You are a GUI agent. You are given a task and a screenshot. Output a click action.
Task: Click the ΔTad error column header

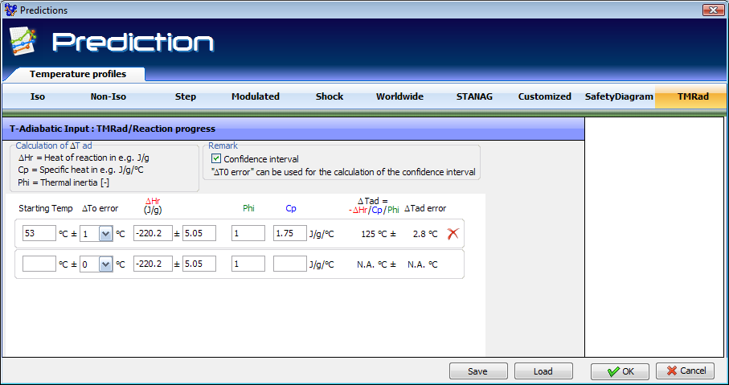[425, 208]
